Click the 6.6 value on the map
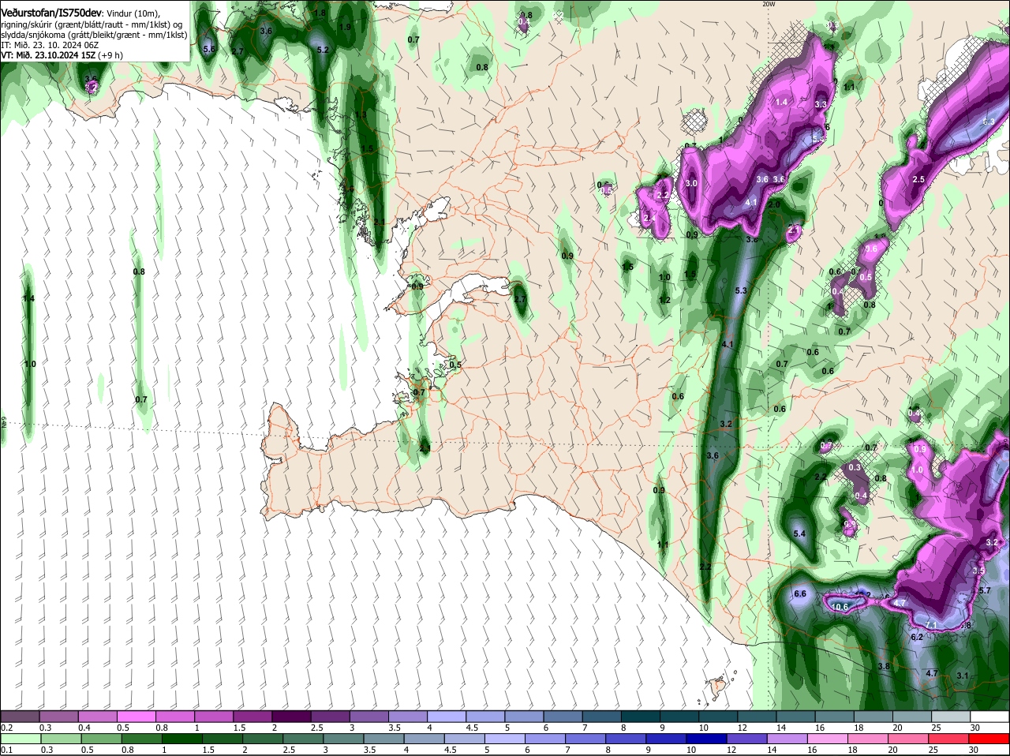This screenshot has width=1010, height=756. [800, 593]
